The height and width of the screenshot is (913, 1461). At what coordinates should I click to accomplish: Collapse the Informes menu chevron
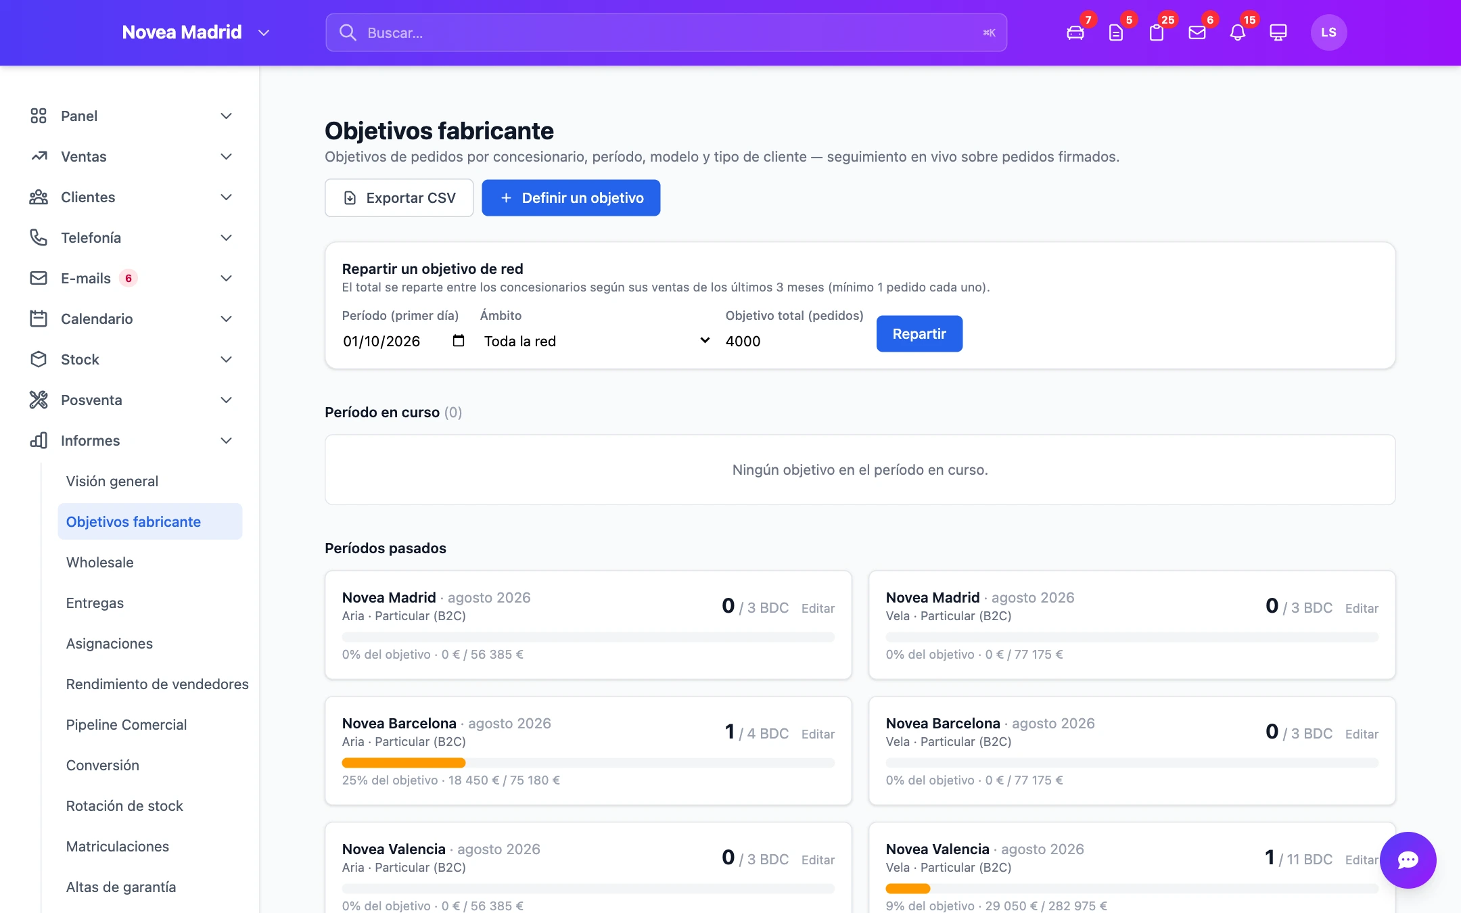pos(227,440)
